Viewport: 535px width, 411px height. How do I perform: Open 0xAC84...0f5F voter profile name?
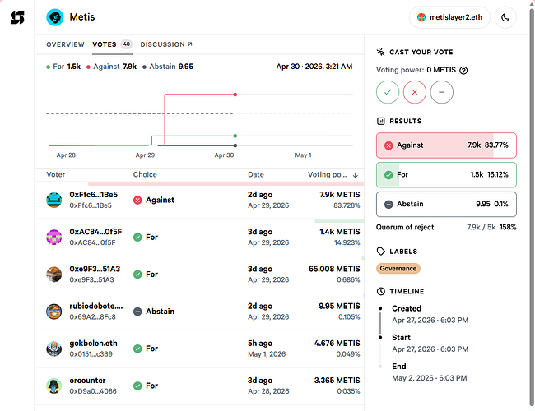click(95, 232)
